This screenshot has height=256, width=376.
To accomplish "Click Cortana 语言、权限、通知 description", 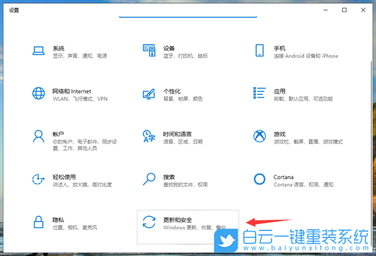I will [304, 184].
